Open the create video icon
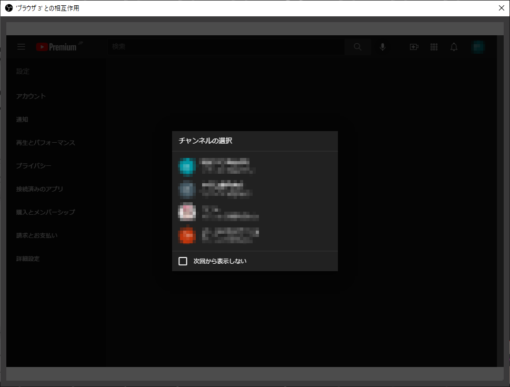This screenshot has height=387, width=510. 414,47
